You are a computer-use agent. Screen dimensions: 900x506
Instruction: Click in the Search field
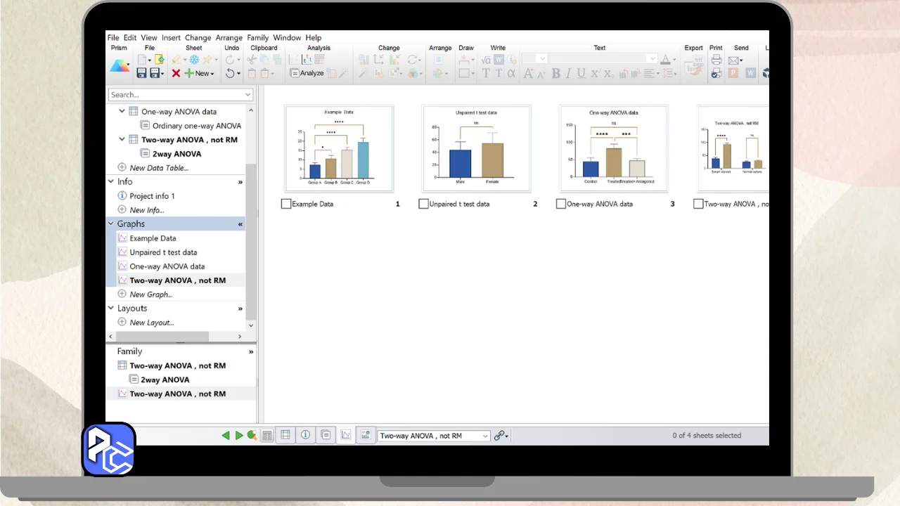[176, 95]
